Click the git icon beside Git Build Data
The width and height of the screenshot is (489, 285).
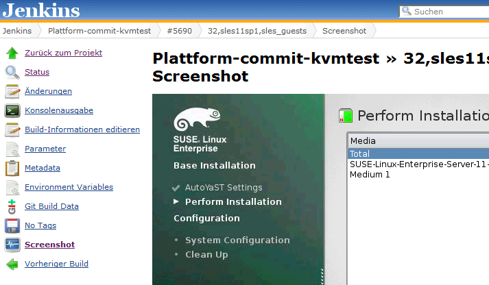(x=12, y=207)
